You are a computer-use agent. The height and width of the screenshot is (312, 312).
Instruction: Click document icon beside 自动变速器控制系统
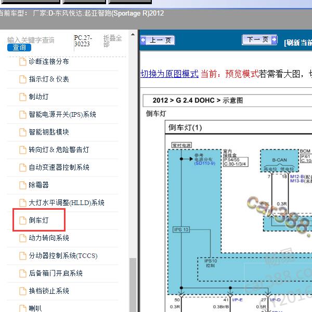coord(23,168)
